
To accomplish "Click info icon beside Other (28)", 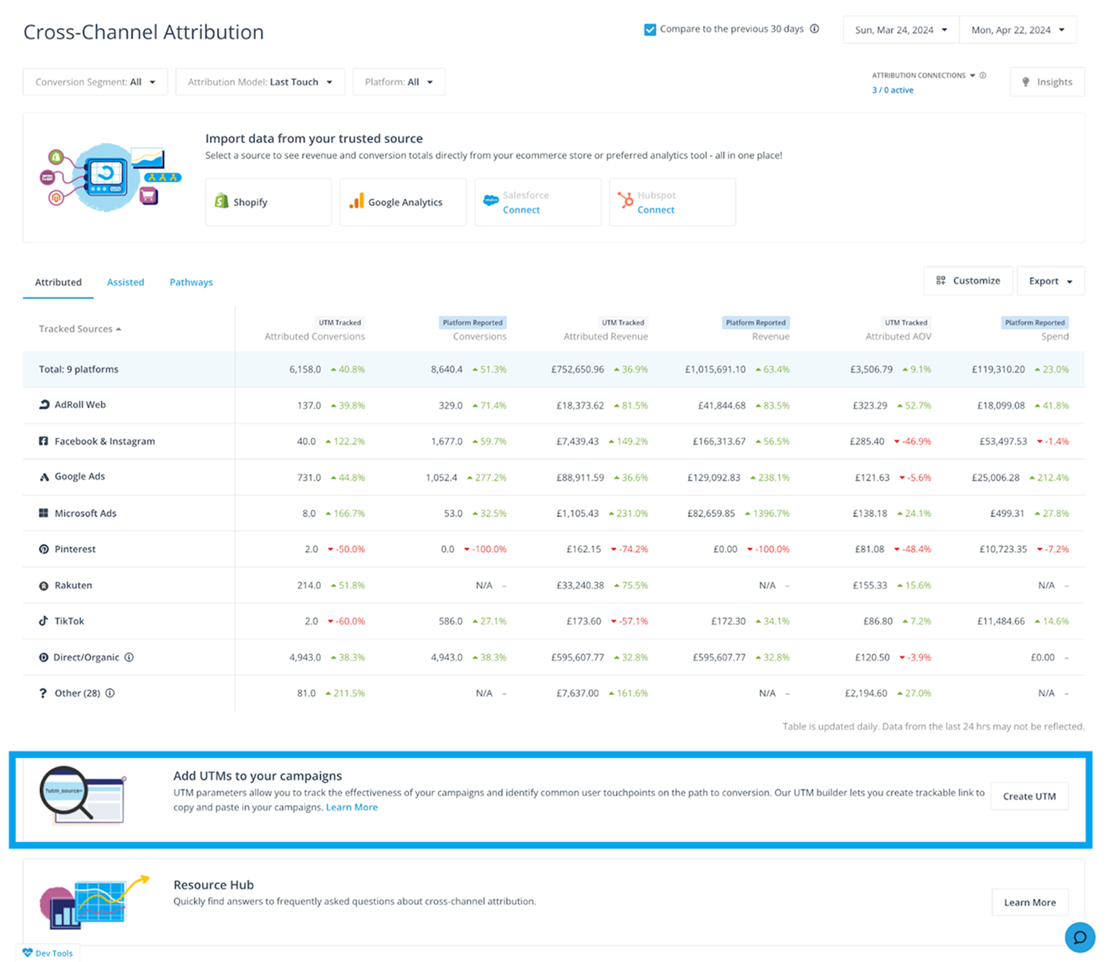I will [x=110, y=693].
